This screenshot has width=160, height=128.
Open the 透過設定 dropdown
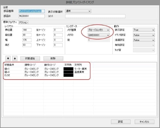pyautogui.click(x=144, y=40)
